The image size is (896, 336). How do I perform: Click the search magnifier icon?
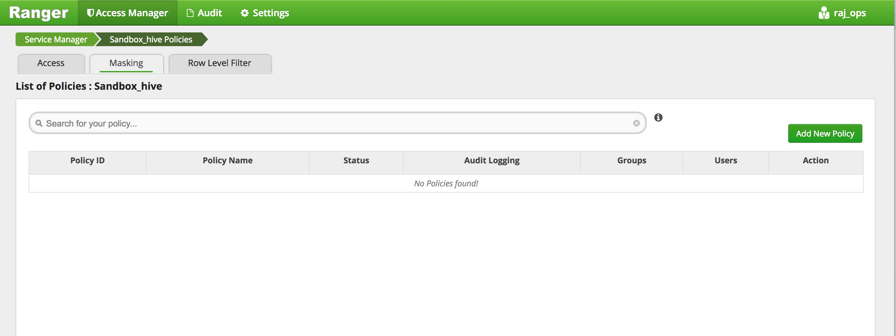click(x=39, y=123)
